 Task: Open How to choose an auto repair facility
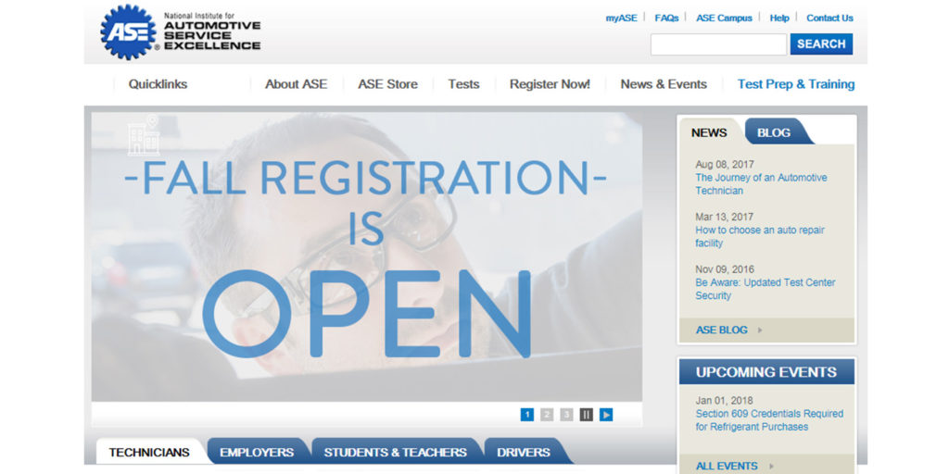[x=760, y=236]
